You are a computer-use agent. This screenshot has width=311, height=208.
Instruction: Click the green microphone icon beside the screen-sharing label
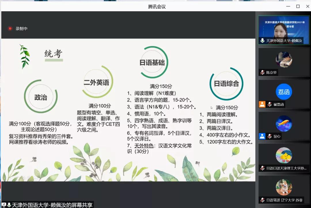[x=9, y=205]
